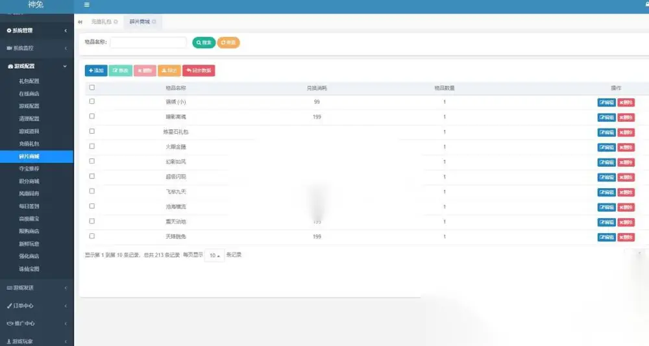Check the box for row 沧海横流

(92, 206)
